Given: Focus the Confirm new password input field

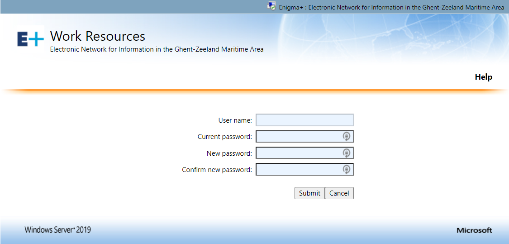Looking at the screenshot, I should [x=299, y=170].
